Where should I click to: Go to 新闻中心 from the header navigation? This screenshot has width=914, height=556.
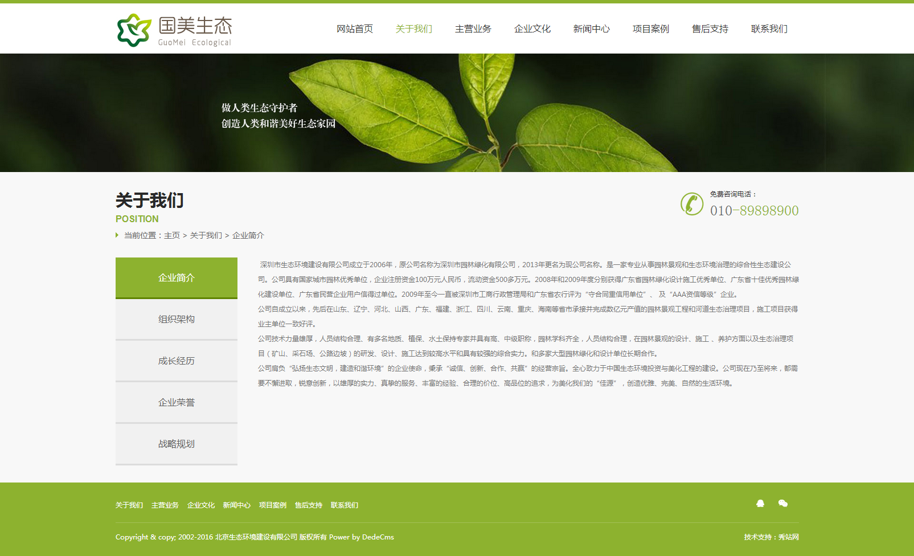[591, 29]
